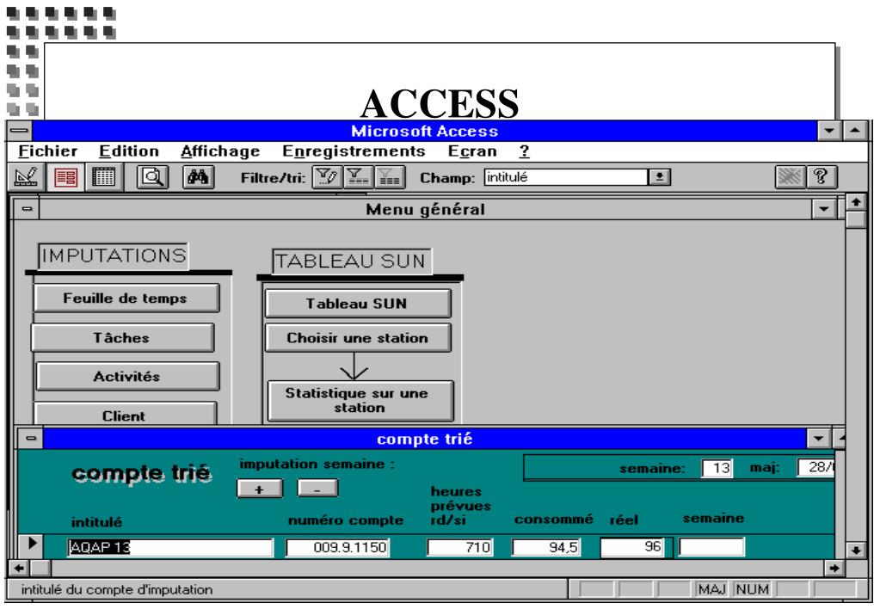The width and height of the screenshot is (880, 609).
Task: Click consommé field 94,5
Action: 546,547
